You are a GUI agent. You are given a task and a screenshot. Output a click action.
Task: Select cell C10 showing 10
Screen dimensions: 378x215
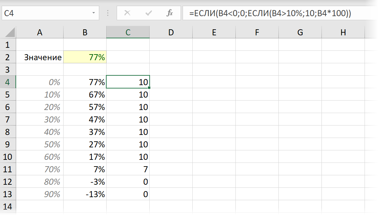pos(128,157)
